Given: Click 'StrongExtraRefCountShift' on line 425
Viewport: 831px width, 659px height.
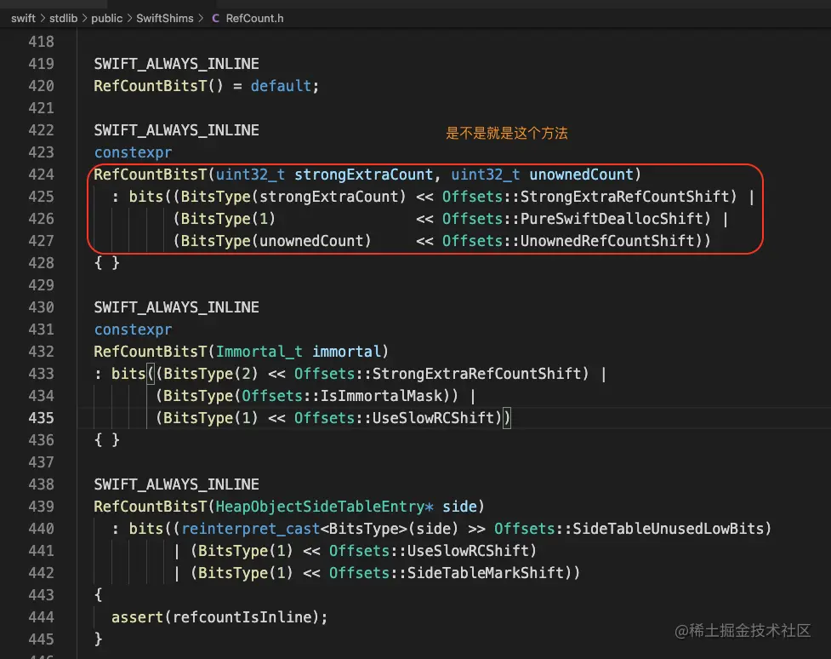Looking at the screenshot, I should coord(624,197).
